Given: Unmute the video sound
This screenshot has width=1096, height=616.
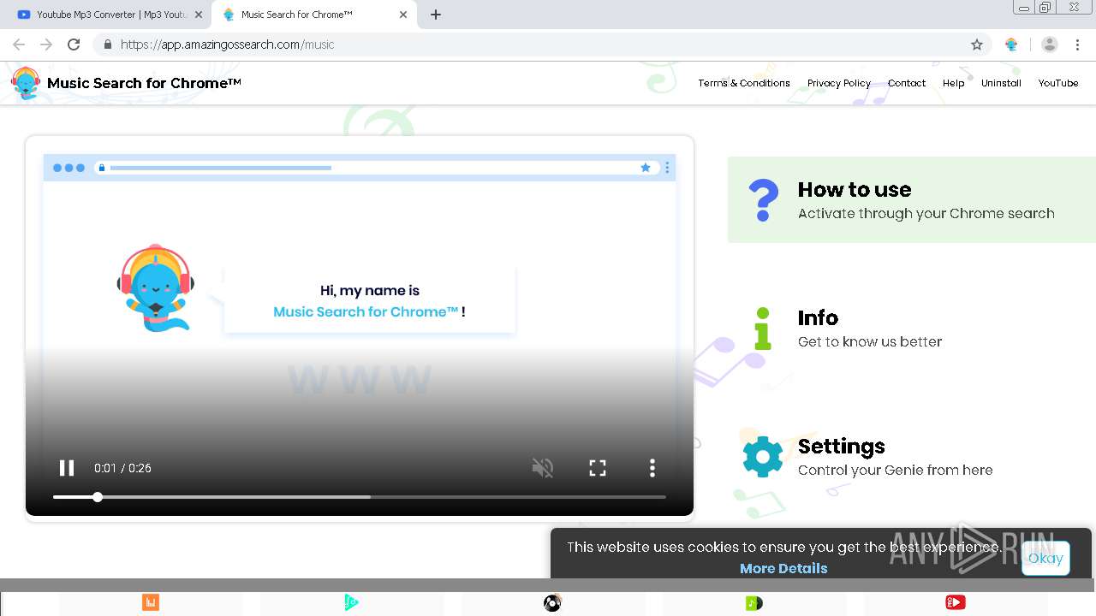Looking at the screenshot, I should coord(543,468).
